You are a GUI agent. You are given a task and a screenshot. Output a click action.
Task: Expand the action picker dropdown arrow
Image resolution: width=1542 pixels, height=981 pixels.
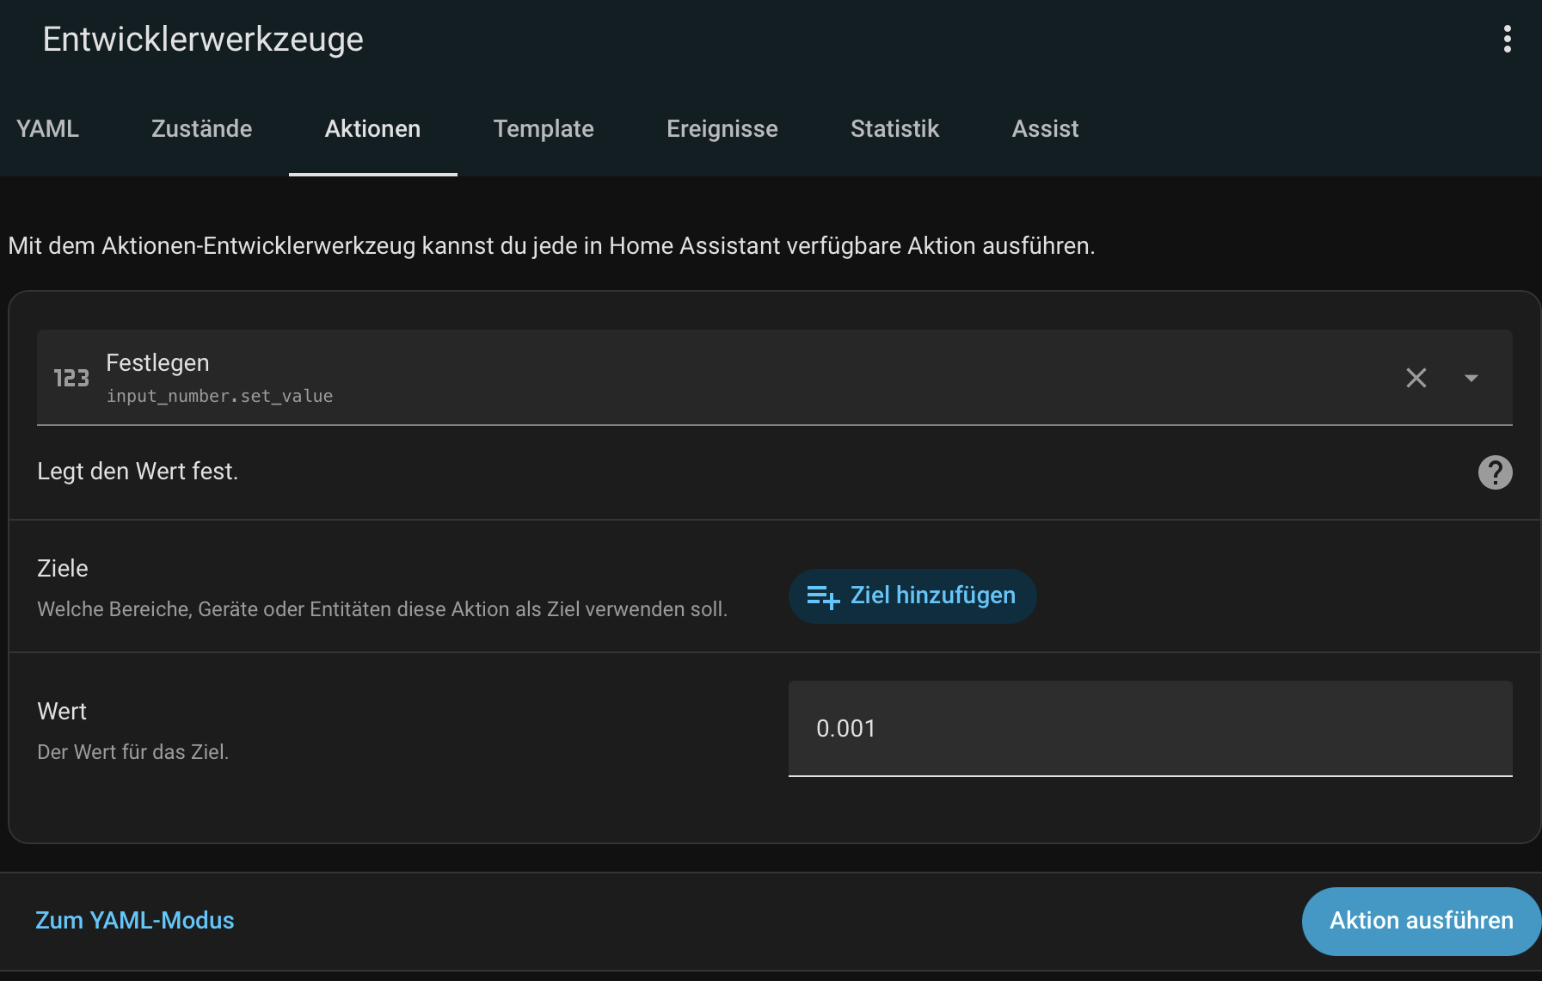point(1471,378)
